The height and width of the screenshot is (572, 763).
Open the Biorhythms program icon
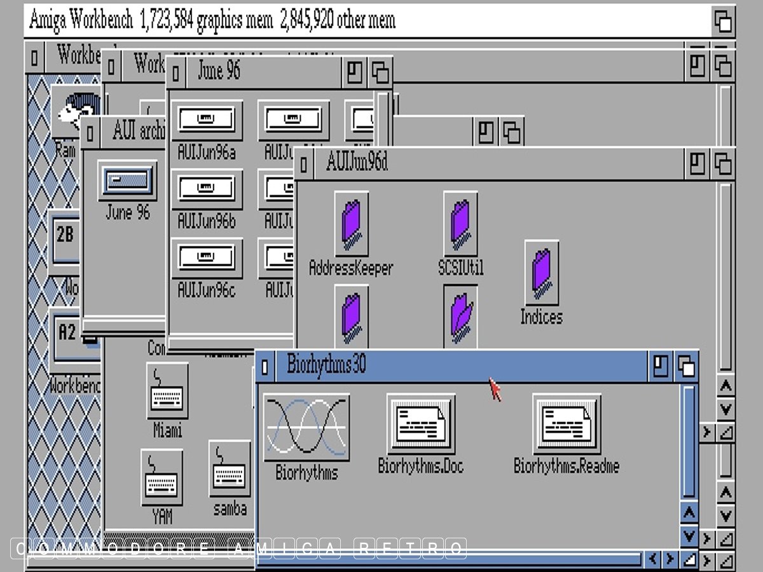point(306,426)
